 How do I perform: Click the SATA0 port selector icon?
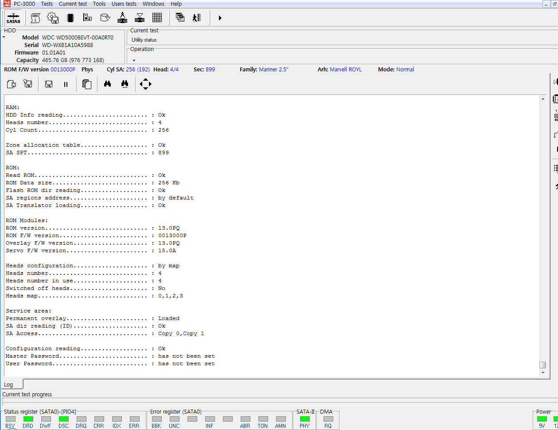13,18
